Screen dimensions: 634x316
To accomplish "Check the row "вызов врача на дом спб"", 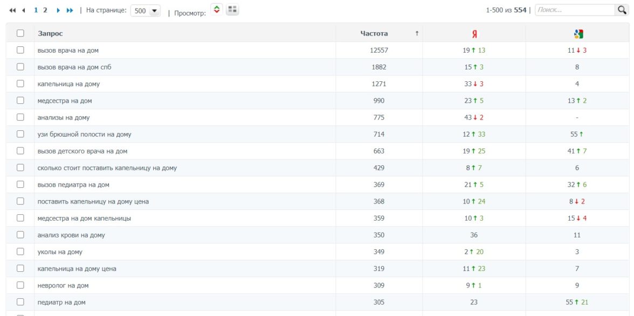I will click(x=20, y=67).
